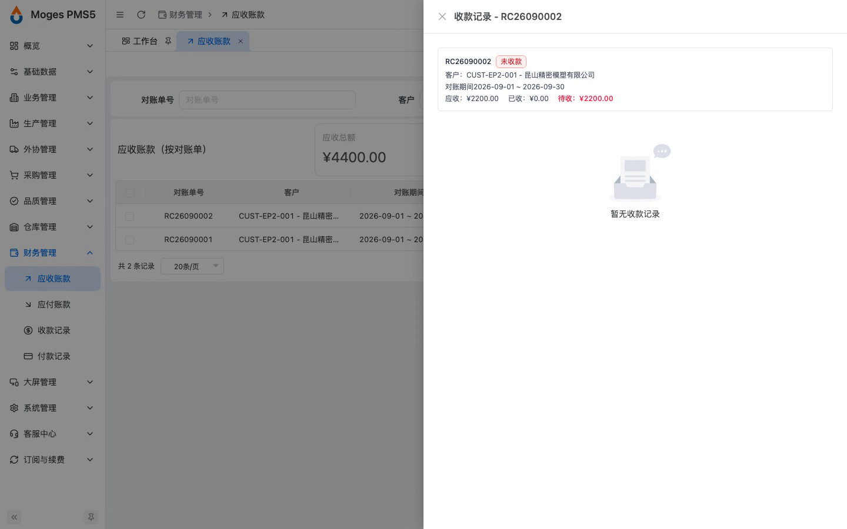Expand the 订阅与续费 menu chevron
Screen dimensions: 847x529
click(90, 460)
